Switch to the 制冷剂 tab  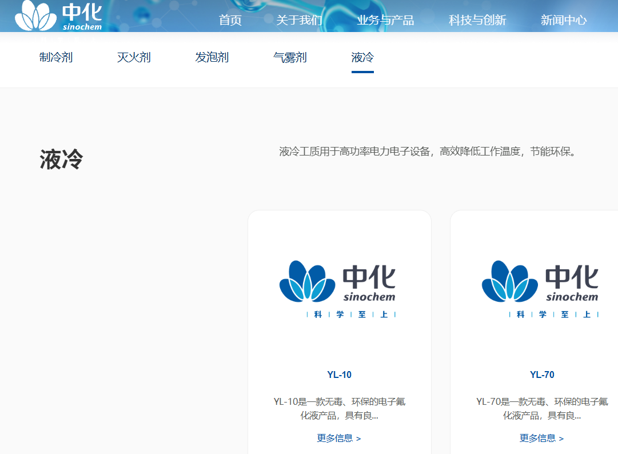tap(56, 58)
